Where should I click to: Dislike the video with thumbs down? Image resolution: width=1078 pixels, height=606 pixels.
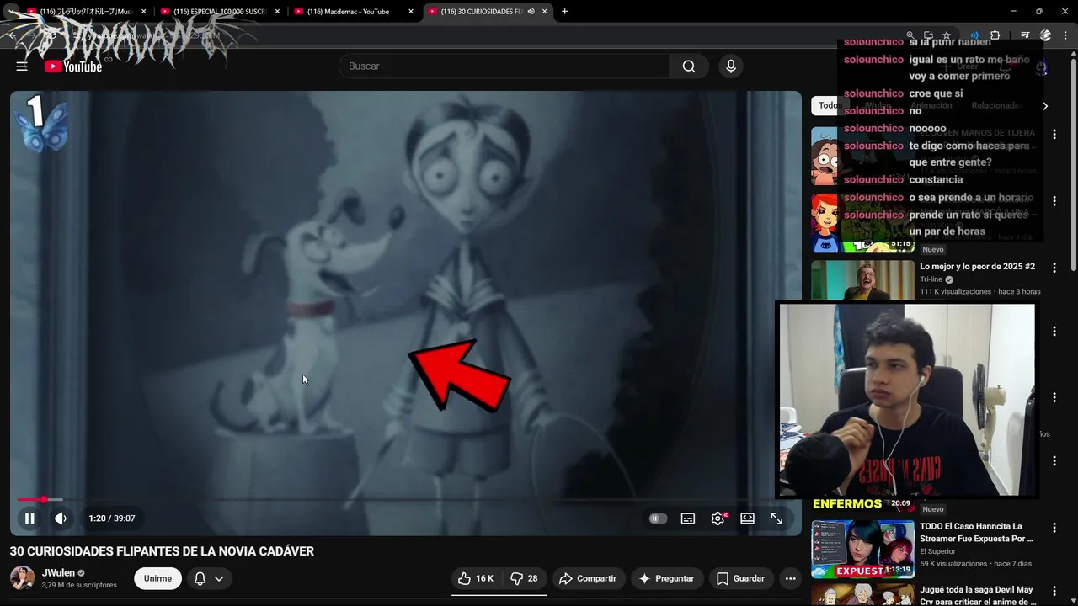[x=525, y=578]
